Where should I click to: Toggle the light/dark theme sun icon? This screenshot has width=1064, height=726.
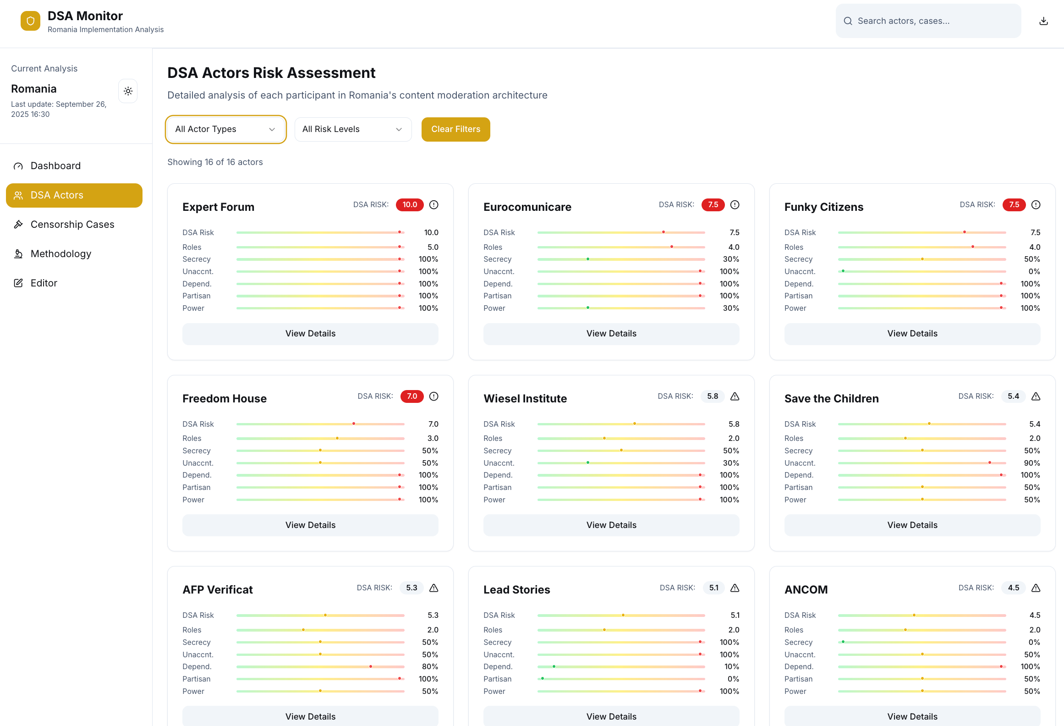128,91
